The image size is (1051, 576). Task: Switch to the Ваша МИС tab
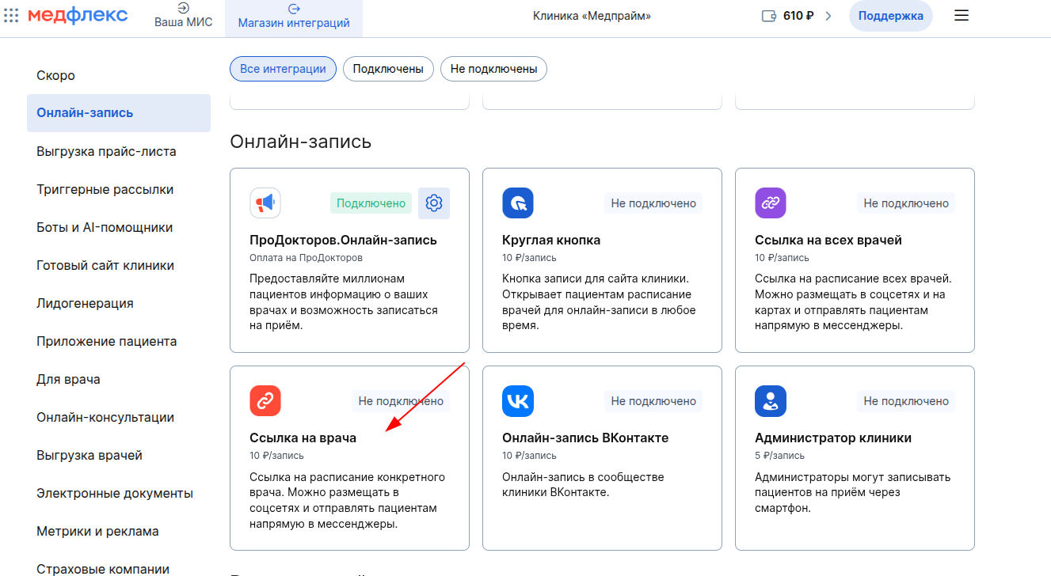point(183,17)
